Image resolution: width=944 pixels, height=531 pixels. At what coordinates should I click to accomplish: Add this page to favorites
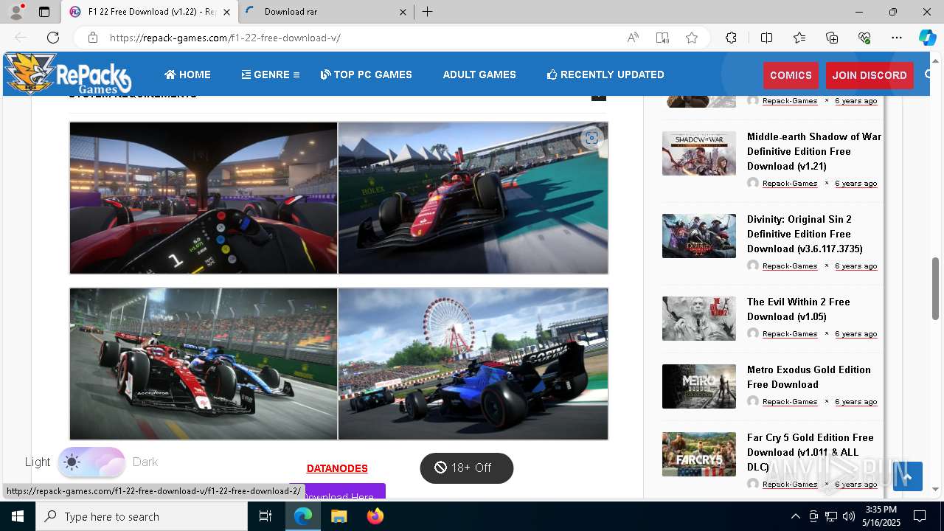(692, 38)
